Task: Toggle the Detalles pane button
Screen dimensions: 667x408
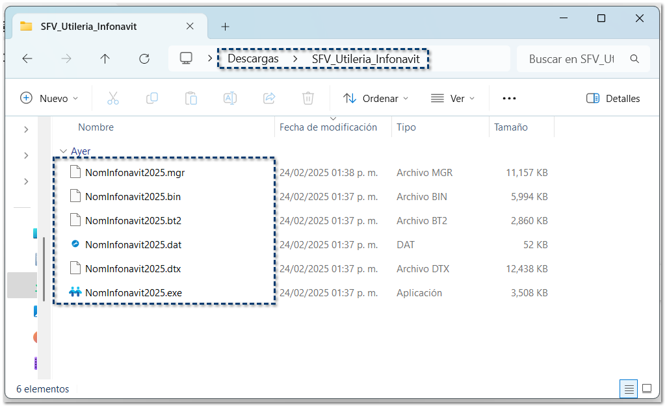Action: pyautogui.click(x=613, y=99)
